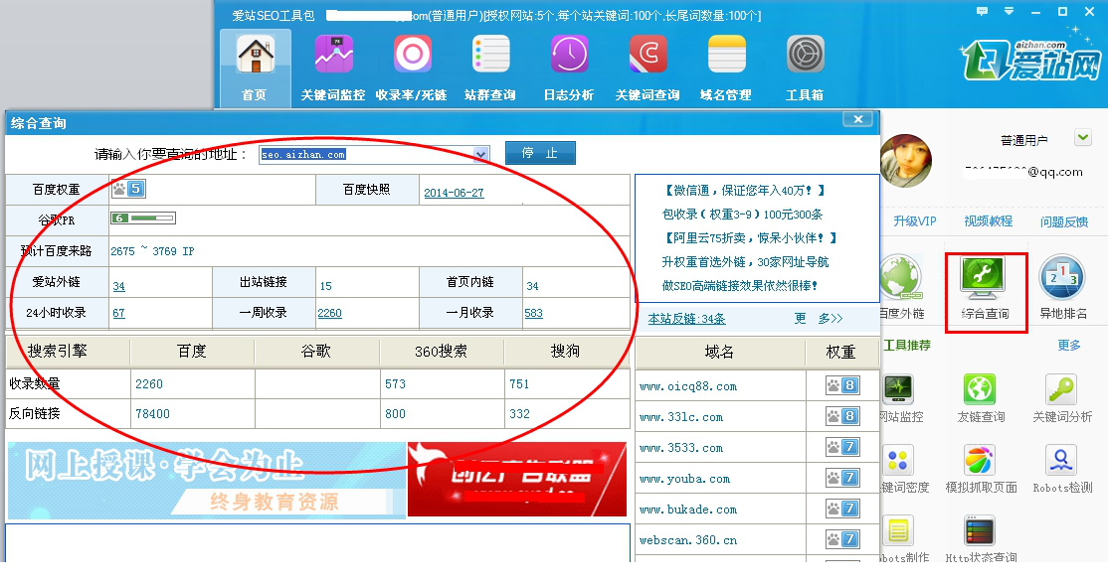This screenshot has width=1108, height=584.
Task: Click 一周收录 value 2260 link
Action: coord(329,313)
